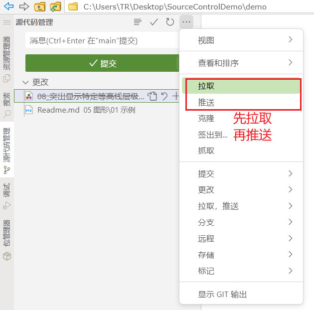Select 推送 from the menu
Screen dimensions: 314x310
206,102
